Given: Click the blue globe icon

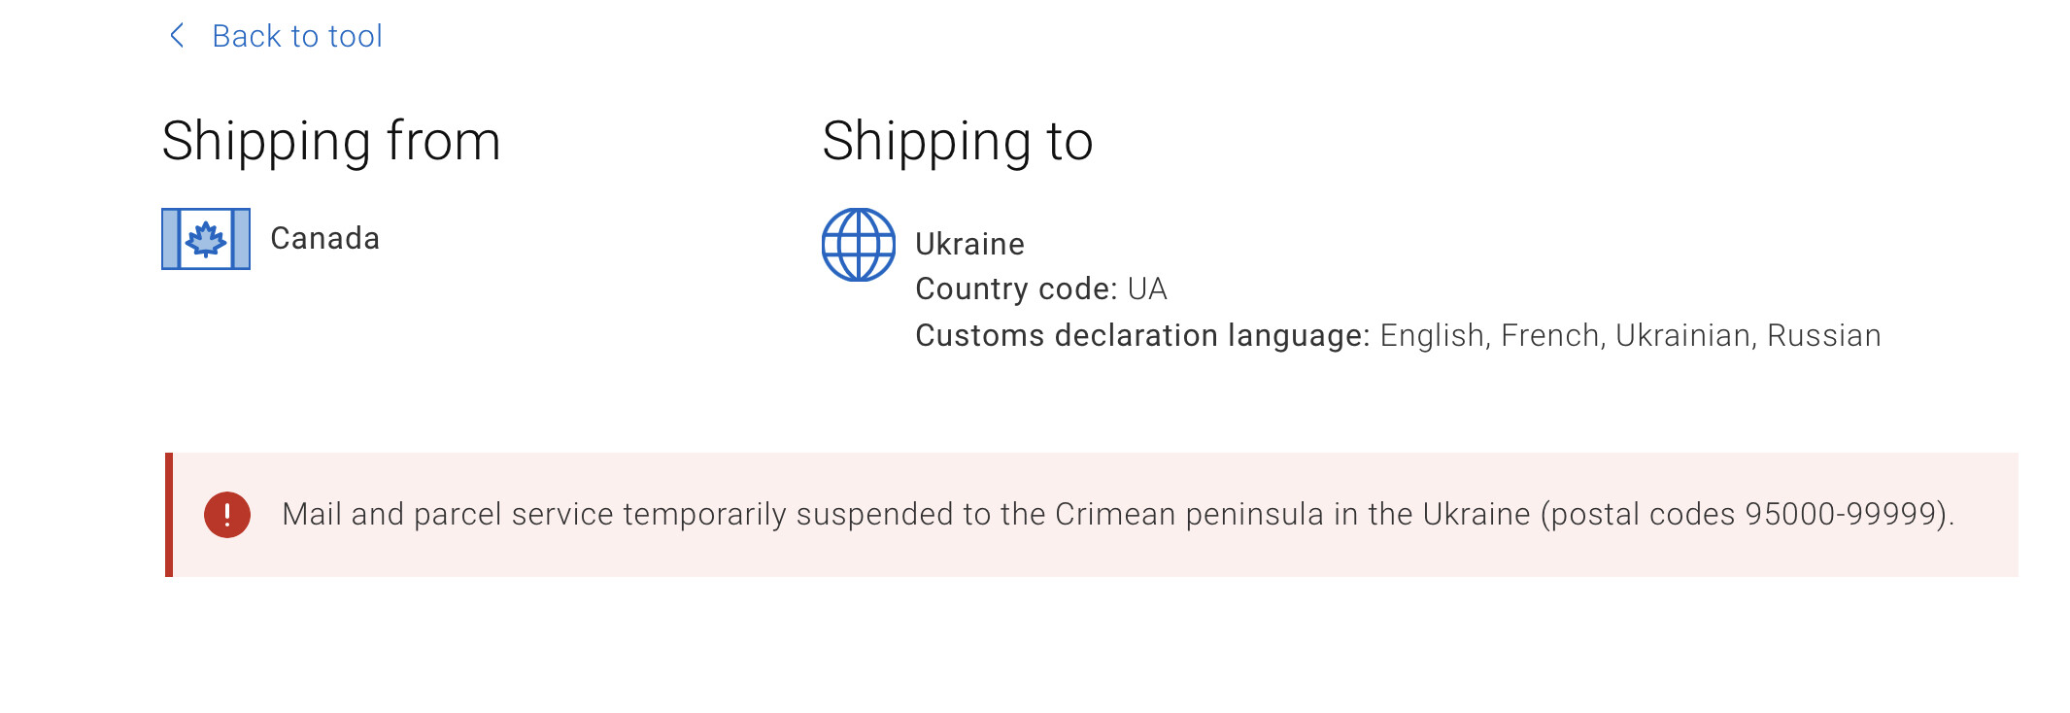Looking at the screenshot, I should (859, 245).
